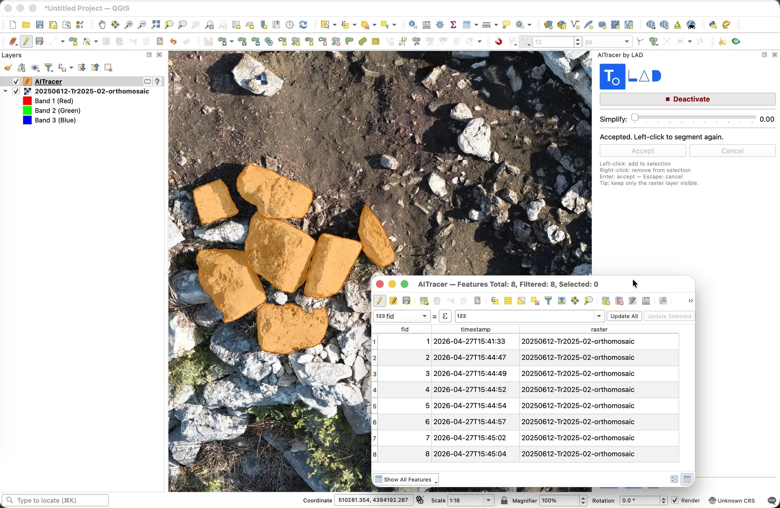Viewport: 780px width, 508px height.
Task: Click the Save Project icon
Action: pyautogui.click(x=39, y=25)
